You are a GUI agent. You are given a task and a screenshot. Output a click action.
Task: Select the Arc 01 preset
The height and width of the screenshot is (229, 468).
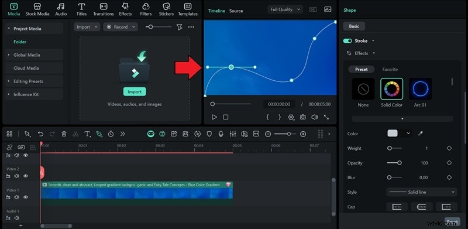pyautogui.click(x=420, y=89)
